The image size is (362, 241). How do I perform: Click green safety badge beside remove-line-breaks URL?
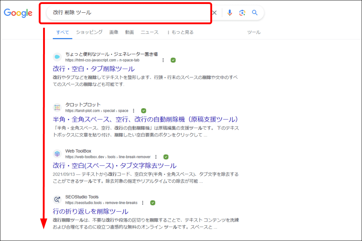point(153,203)
